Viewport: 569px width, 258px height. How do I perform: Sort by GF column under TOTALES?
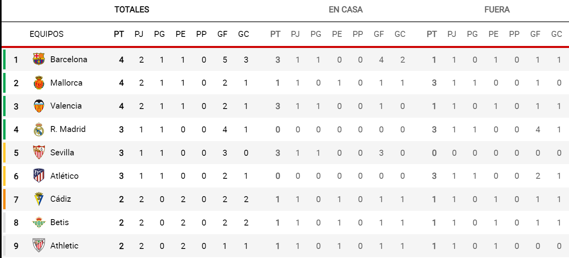223,34
